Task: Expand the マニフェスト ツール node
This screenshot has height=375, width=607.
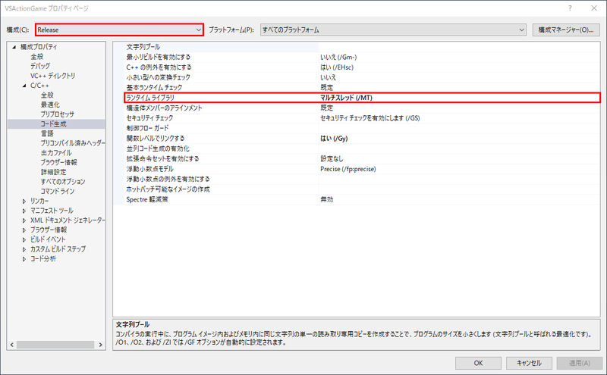Action: click(24, 211)
